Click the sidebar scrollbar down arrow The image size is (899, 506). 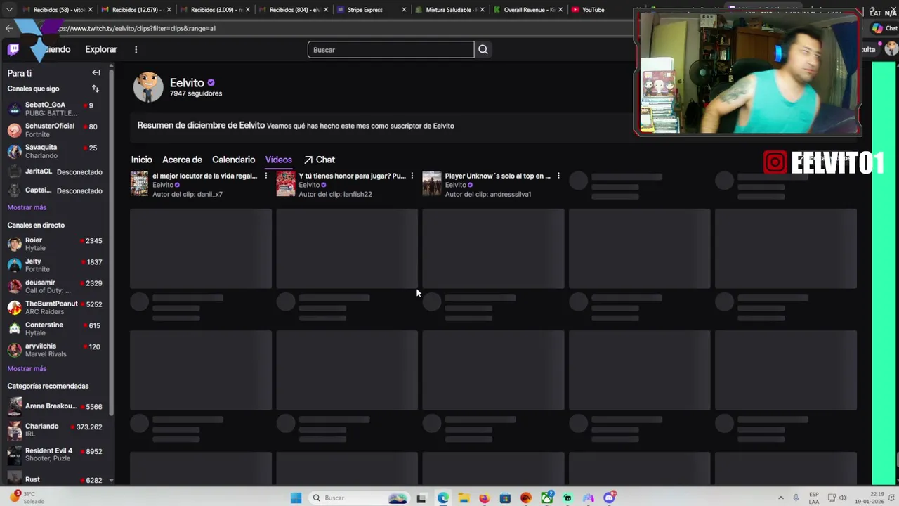pos(110,481)
